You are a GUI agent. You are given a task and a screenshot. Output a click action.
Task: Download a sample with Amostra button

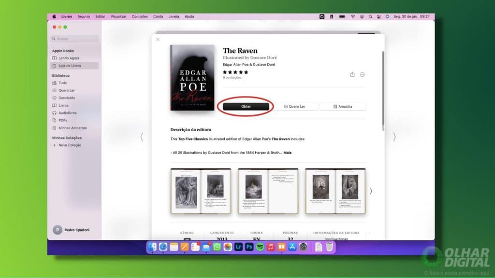pos(343,107)
